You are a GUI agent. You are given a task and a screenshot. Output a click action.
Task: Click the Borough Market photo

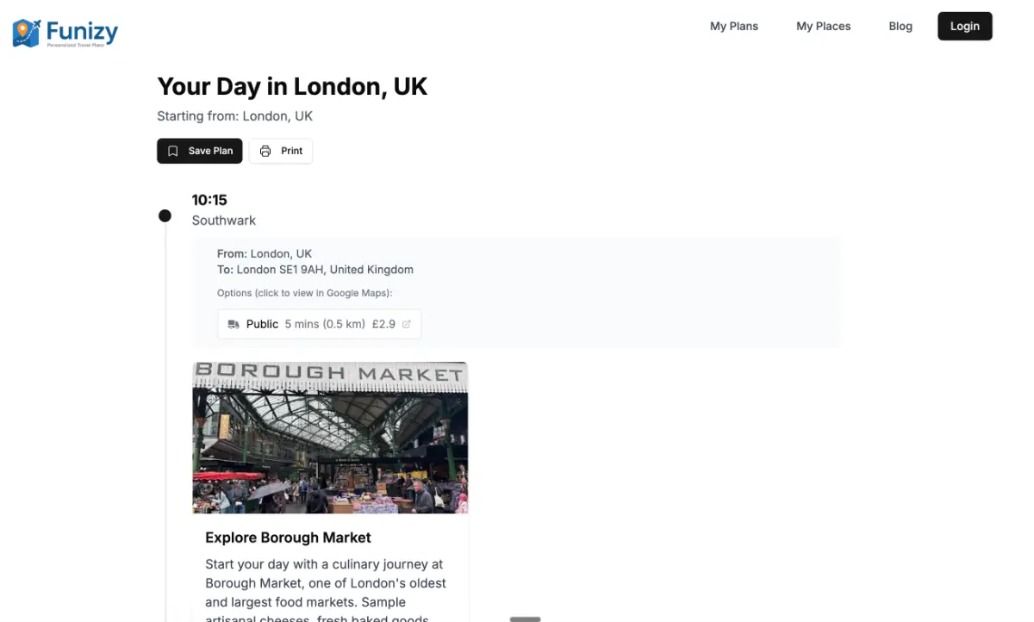(x=330, y=438)
